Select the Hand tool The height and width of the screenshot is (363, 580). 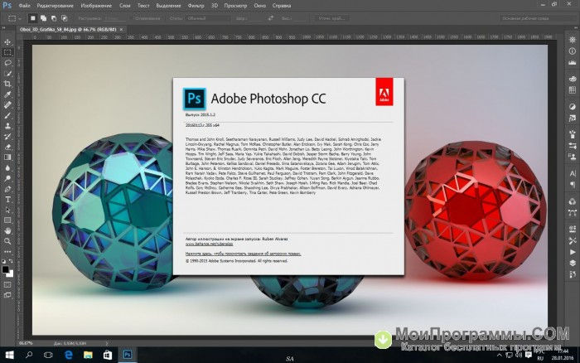(x=7, y=231)
